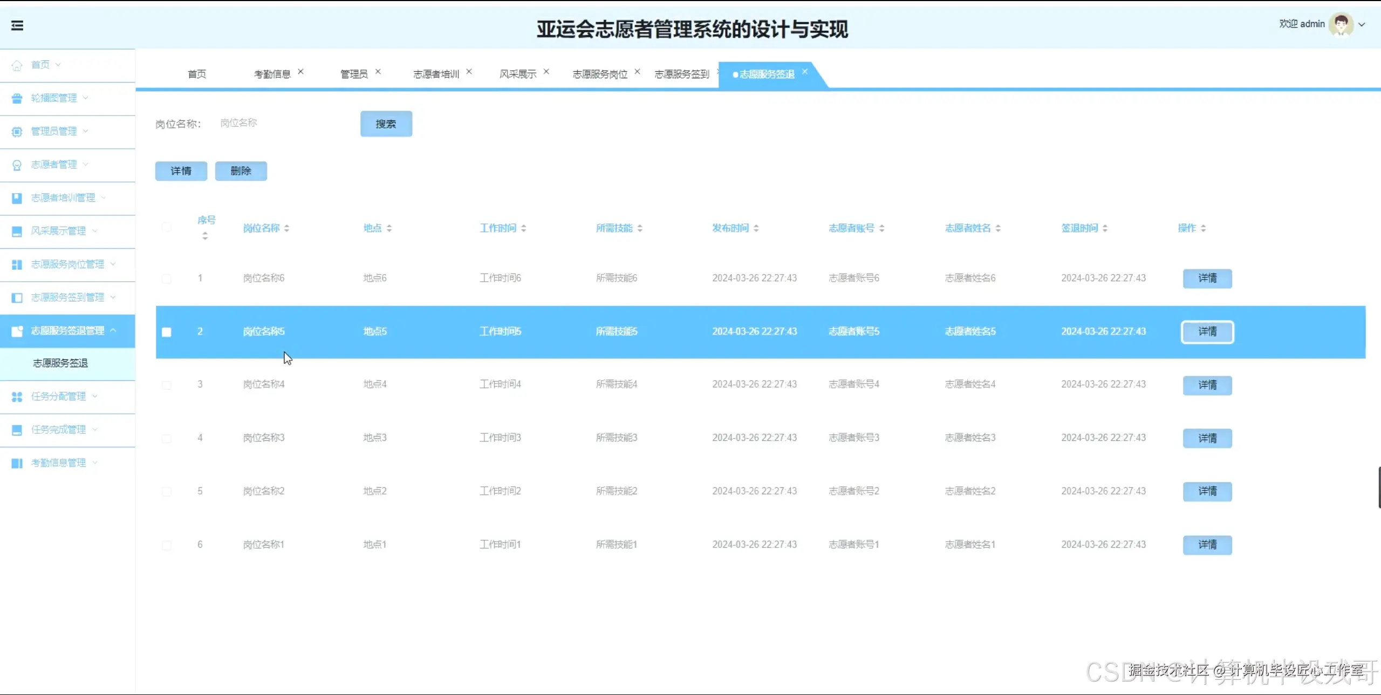Click the 考勤信息管理 sidebar icon
Screen dimensions: 1381x695
(17, 463)
